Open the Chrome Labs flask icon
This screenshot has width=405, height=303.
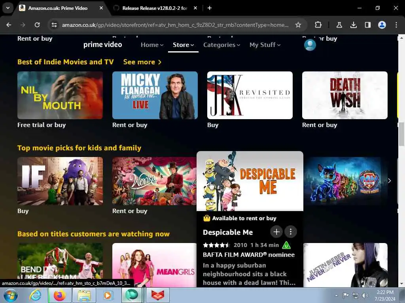click(339, 25)
